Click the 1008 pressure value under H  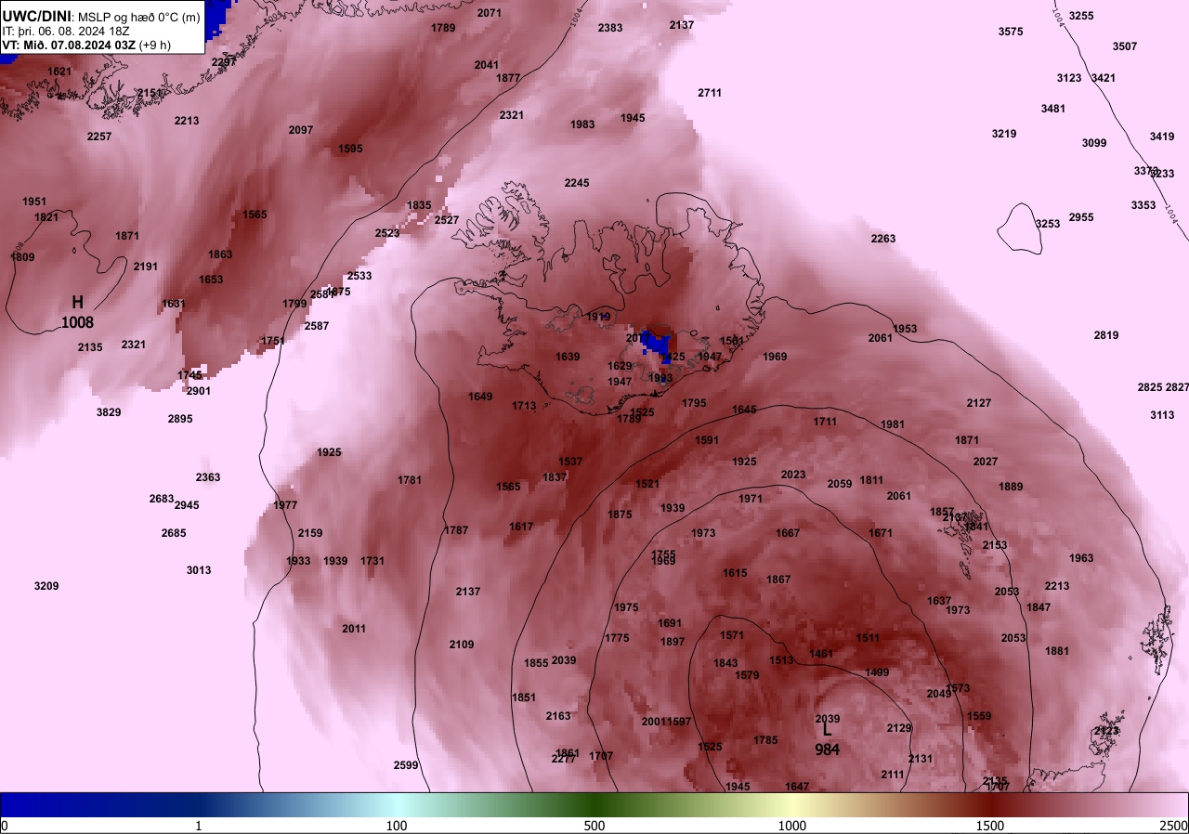[77, 323]
